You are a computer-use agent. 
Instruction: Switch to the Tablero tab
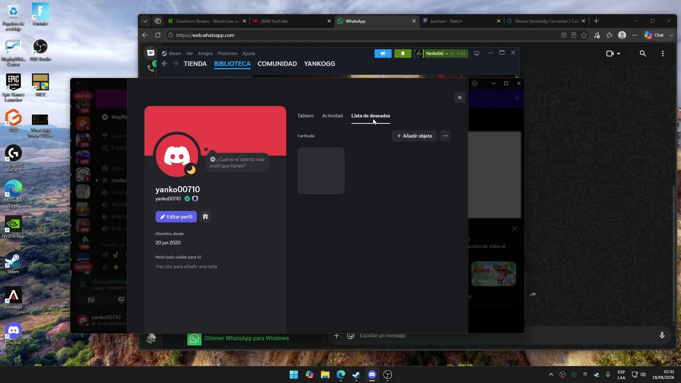[x=305, y=115]
